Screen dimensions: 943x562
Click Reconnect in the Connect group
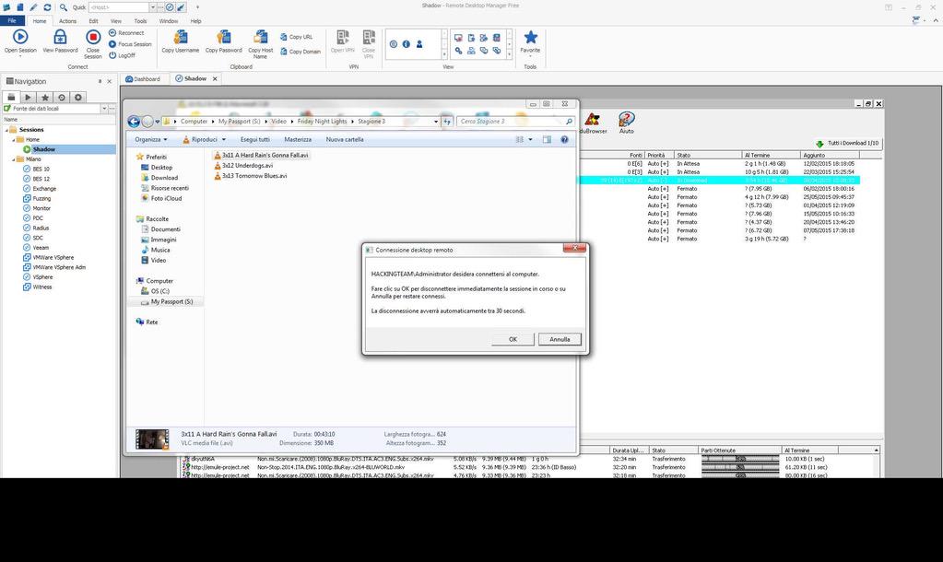(126, 33)
